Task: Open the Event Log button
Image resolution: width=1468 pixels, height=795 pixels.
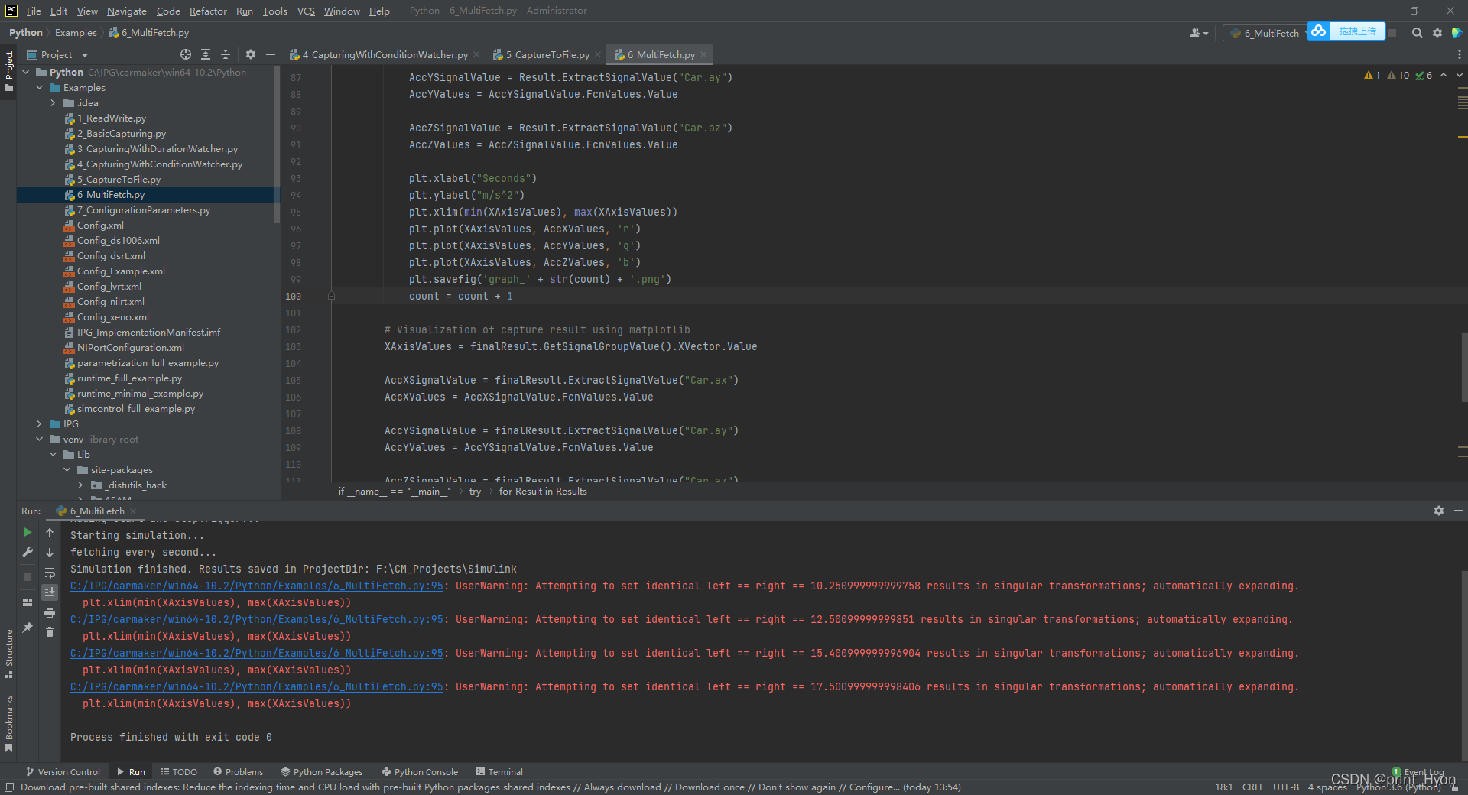Action: (x=1418, y=772)
